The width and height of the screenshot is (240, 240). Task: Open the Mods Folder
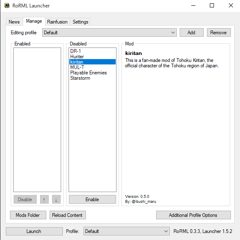(x=28, y=215)
